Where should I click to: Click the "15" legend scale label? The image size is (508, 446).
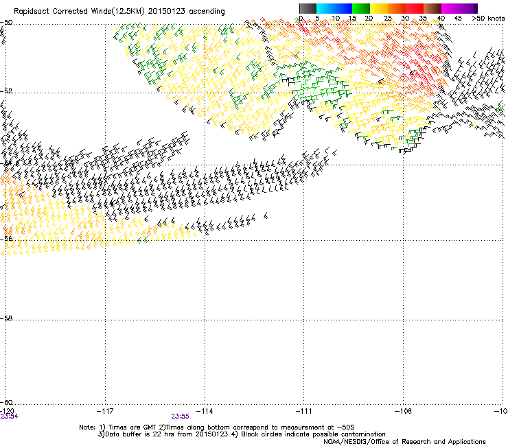[352, 19]
